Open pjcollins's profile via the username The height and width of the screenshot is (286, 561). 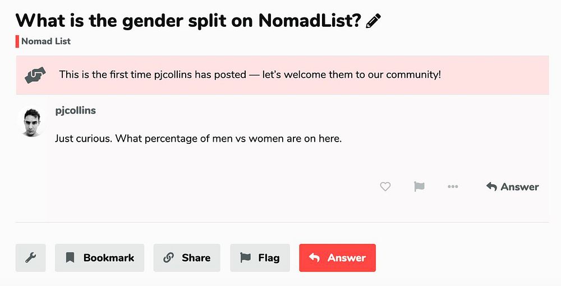[76, 110]
